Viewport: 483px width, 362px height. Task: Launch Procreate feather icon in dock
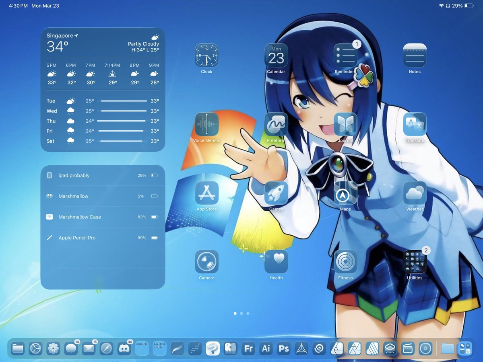tap(178, 348)
